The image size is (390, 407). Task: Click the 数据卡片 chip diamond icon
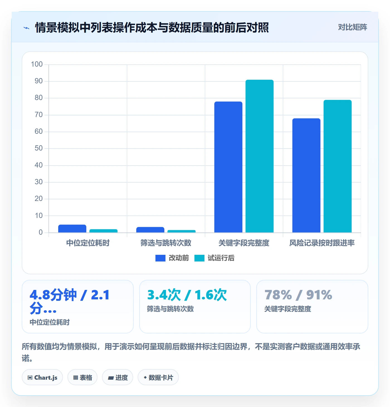point(145,377)
